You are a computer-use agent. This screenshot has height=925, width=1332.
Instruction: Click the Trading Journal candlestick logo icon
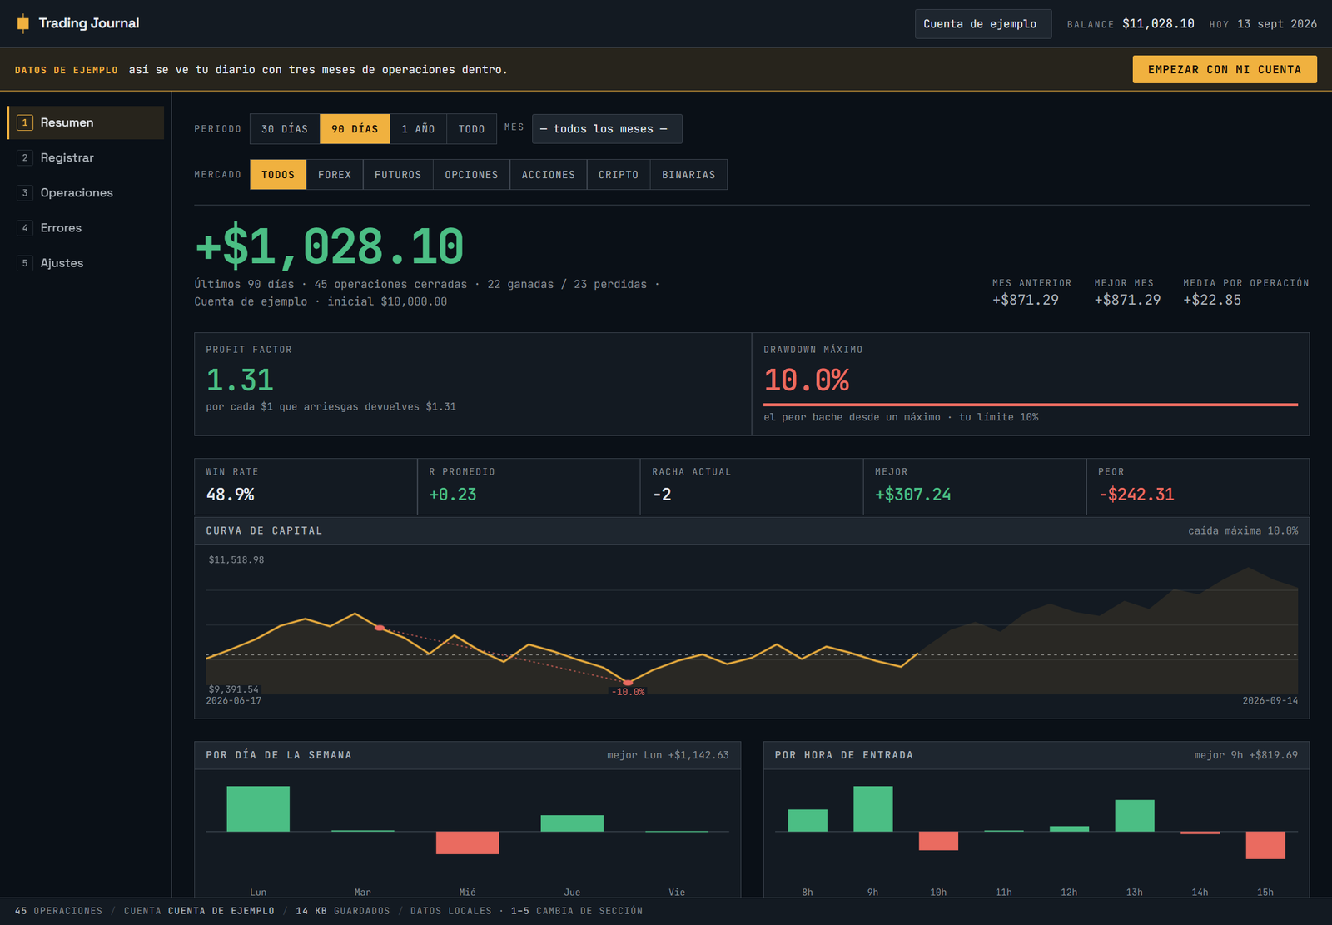pos(23,23)
